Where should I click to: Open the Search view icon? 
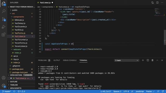point(4,11)
